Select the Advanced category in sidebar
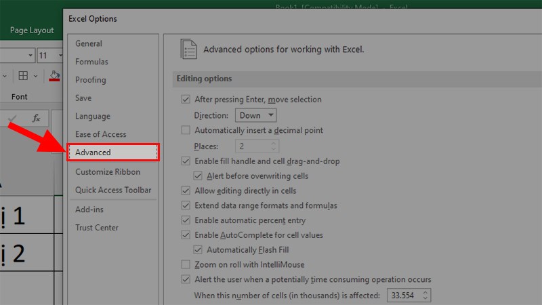Image resolution: width=542 pixels, height=305 pixels. [112, 152]
